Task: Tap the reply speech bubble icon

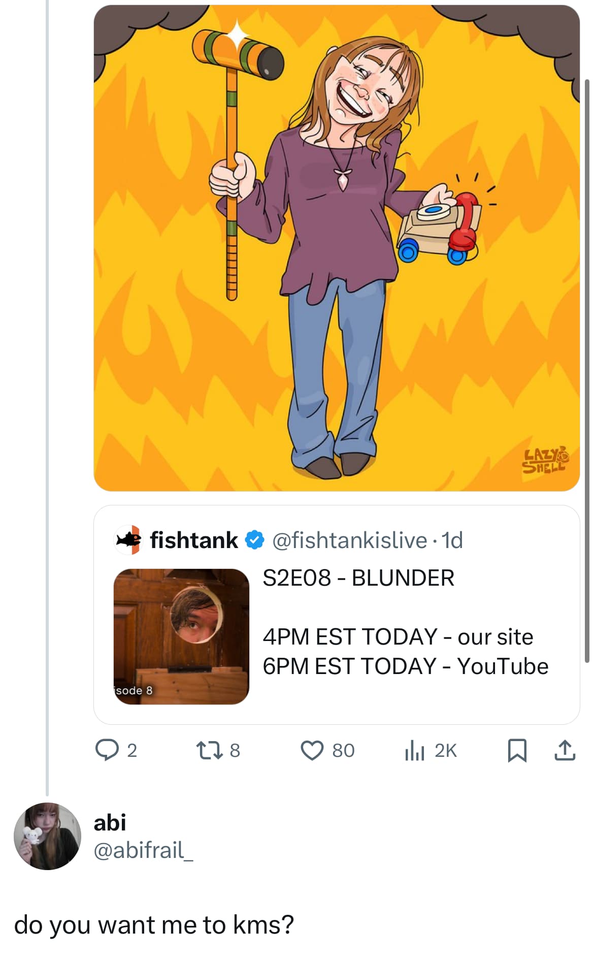Action: [107, 750]
